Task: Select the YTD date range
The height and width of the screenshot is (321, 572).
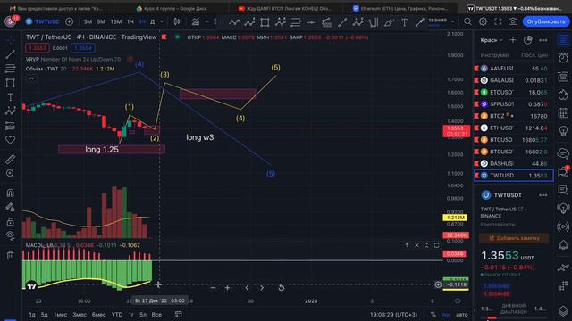Action: tap(117, 315)
